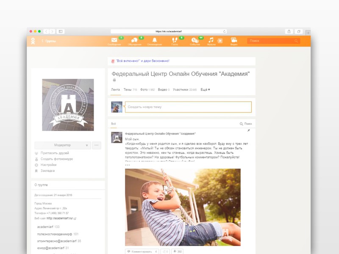Open hashtag юмор@academiarf 31
Viewport: 339px width, 254px height.
[53, 248]
